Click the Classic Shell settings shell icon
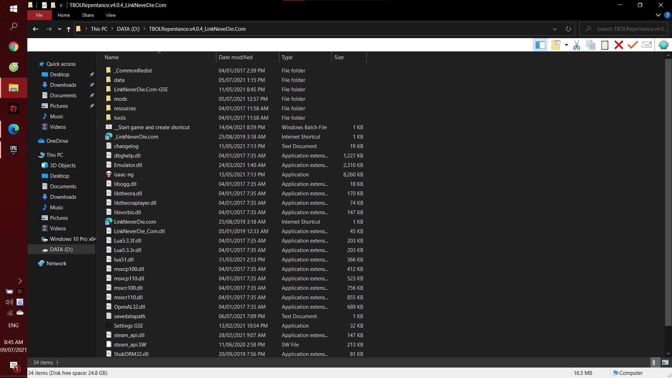The width and height of the screenshot is (672, 378). point(663,45)
